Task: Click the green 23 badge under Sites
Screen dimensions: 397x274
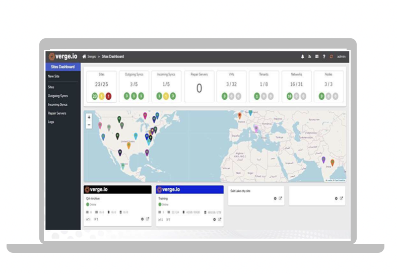Action: 95,96
